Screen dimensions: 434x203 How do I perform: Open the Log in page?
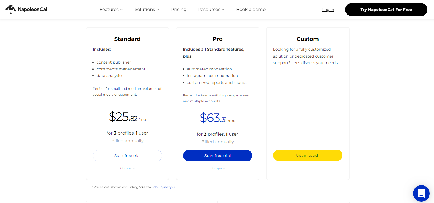point(328,10)
